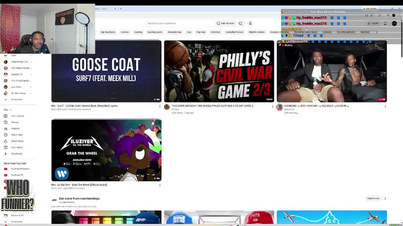Click the Lano Bonz channel avatar
Viewport: 403px width, 226px height.
click(x=6, y=87)
